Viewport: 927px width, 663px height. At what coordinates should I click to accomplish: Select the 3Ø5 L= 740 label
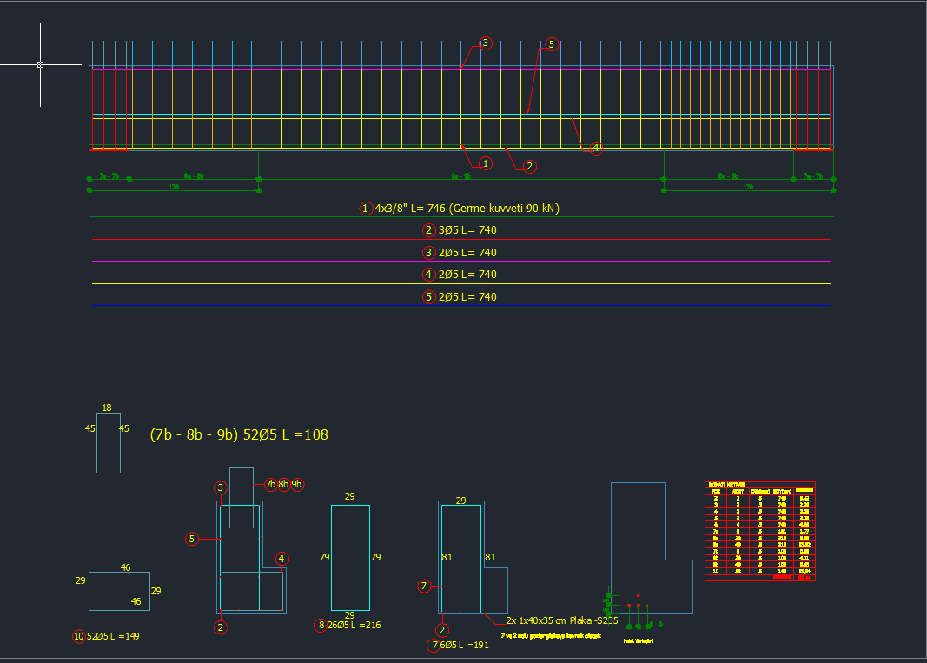tap(467, 230)
